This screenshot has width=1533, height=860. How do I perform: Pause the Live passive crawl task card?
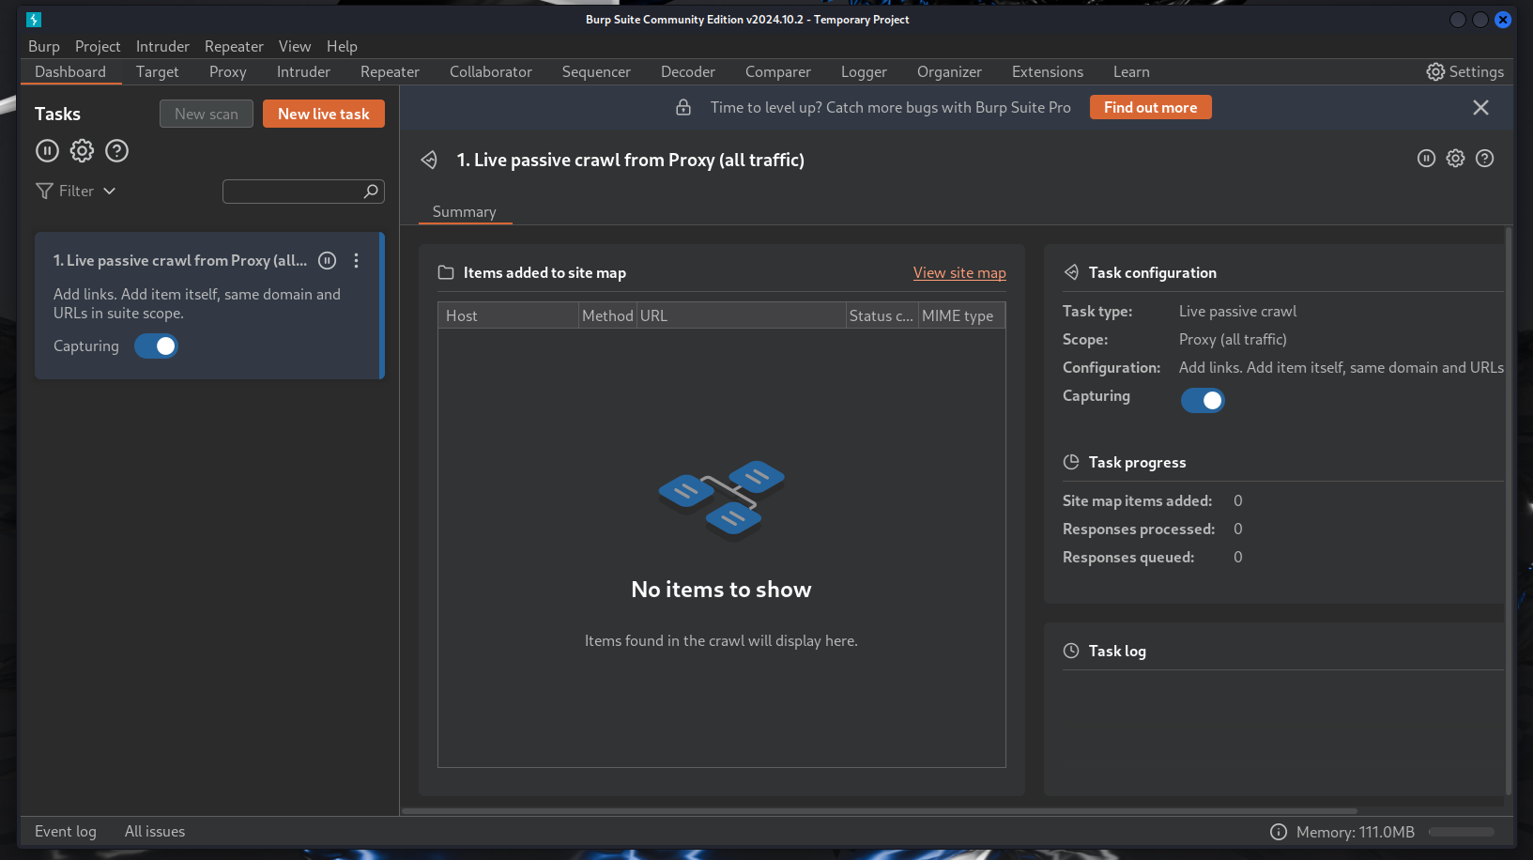[326, 260]
